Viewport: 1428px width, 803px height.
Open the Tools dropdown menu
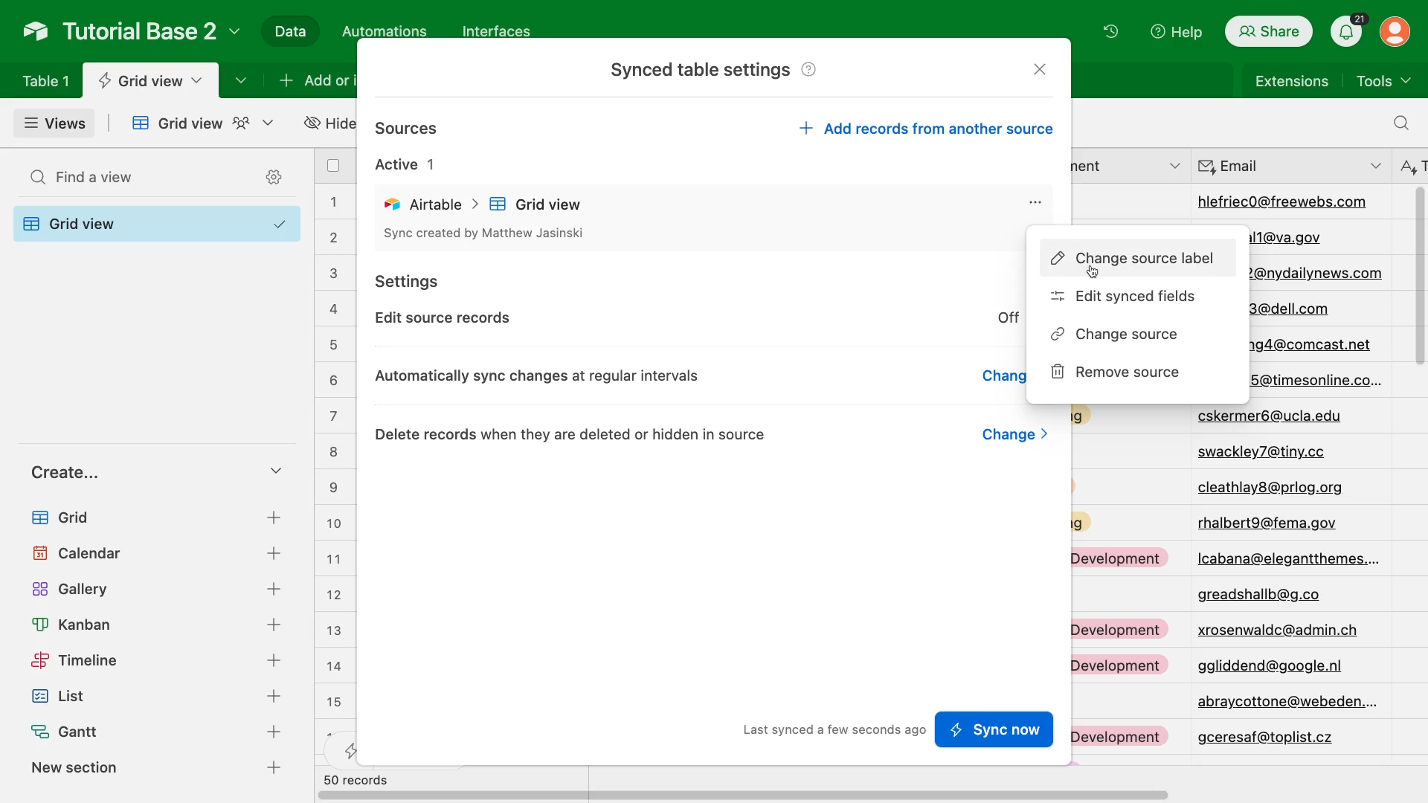point(1383,81)
